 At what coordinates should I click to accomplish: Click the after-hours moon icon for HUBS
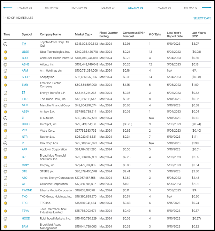pyautogui.click(x=6, y=124)
